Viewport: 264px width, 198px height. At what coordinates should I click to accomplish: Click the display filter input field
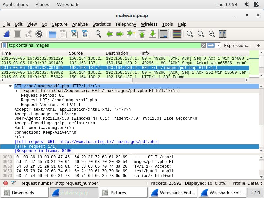104,45
